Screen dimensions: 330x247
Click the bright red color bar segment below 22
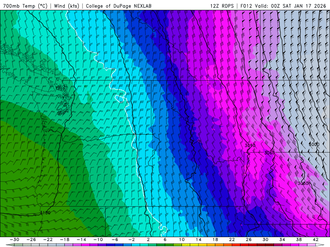click(236, 245)
